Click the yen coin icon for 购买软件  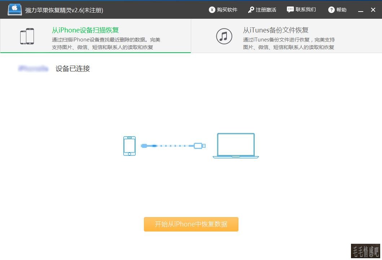pos(212,10)
